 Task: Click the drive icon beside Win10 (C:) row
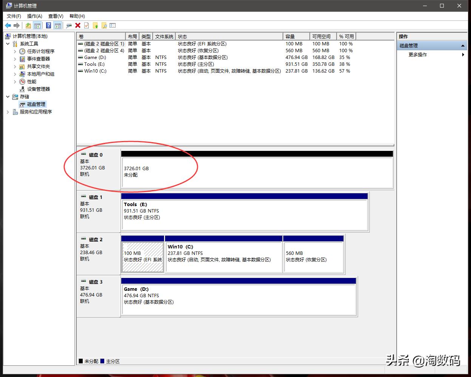click(80, 71)
